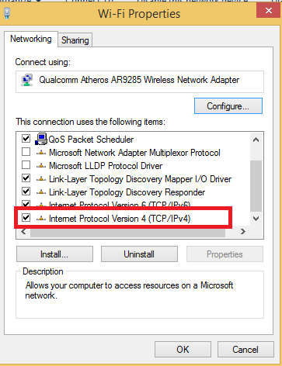Viewport: 282px width, 366px height.
Task: Click the Link-Layer Topology Discovery Responder icon
Action: coord(41,192)
